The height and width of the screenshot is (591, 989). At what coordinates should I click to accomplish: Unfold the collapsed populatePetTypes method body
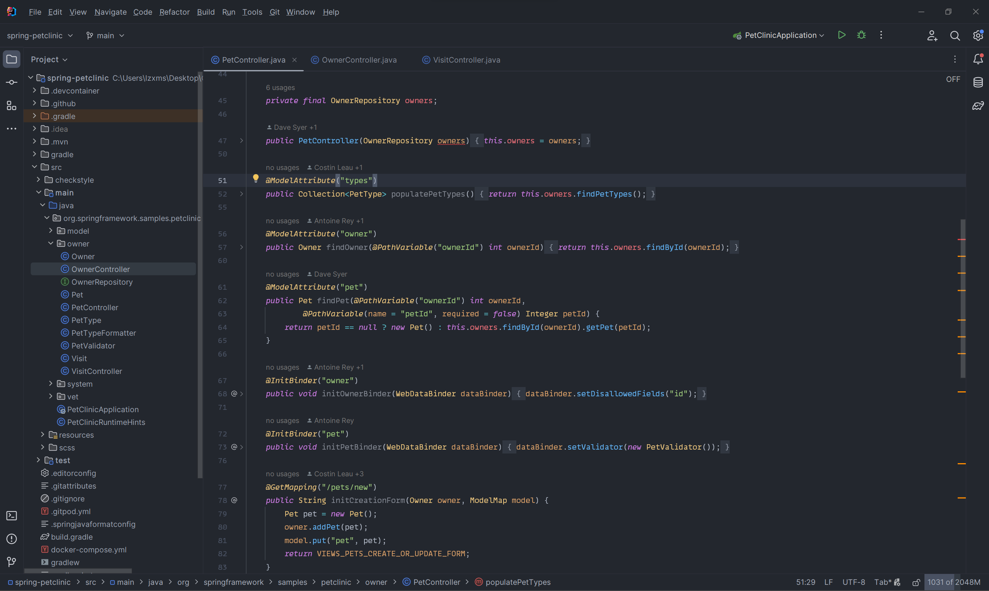(x=242, y=194)
